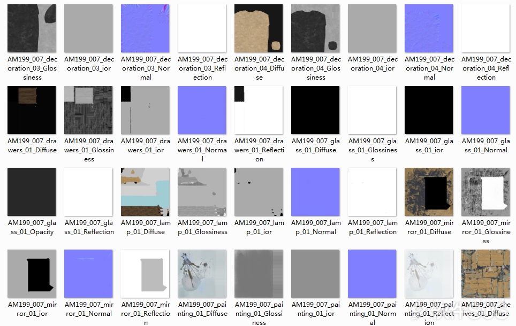Click the filename AM199_007_glass_01_Normal
516x326 pixels.
point(486,145)
